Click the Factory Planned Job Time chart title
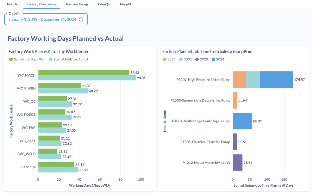 point(207,52)
